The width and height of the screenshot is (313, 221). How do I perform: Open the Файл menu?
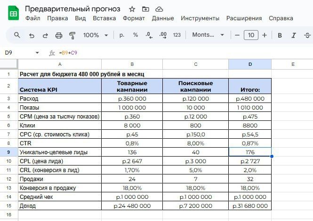(33, 18)
